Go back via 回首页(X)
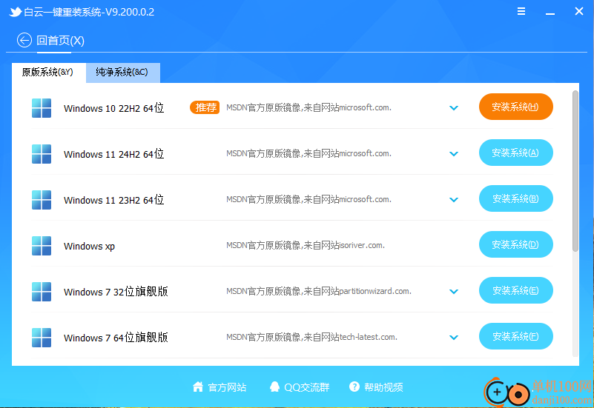Image resolution: width=594 pixels, height=408 pixels. tap(60, 41)
